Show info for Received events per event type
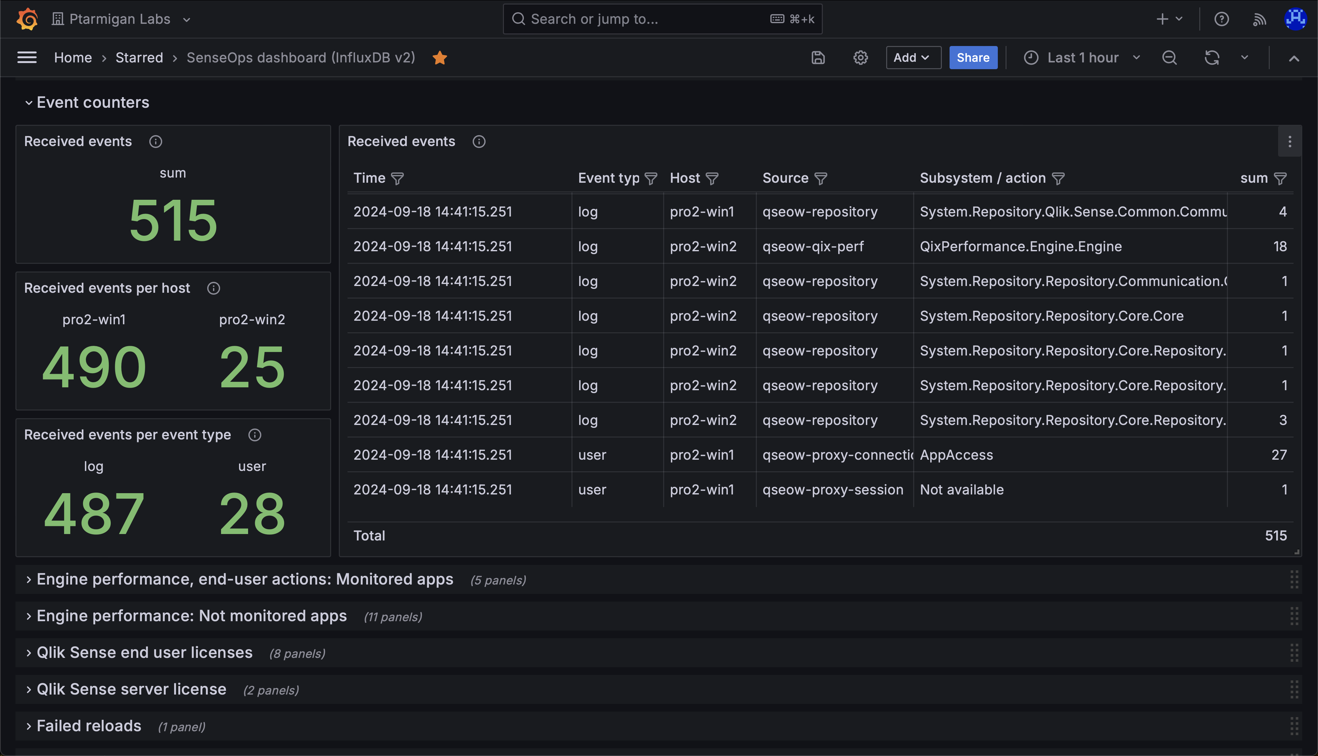The image size is (1318, 756). (255, 435)
